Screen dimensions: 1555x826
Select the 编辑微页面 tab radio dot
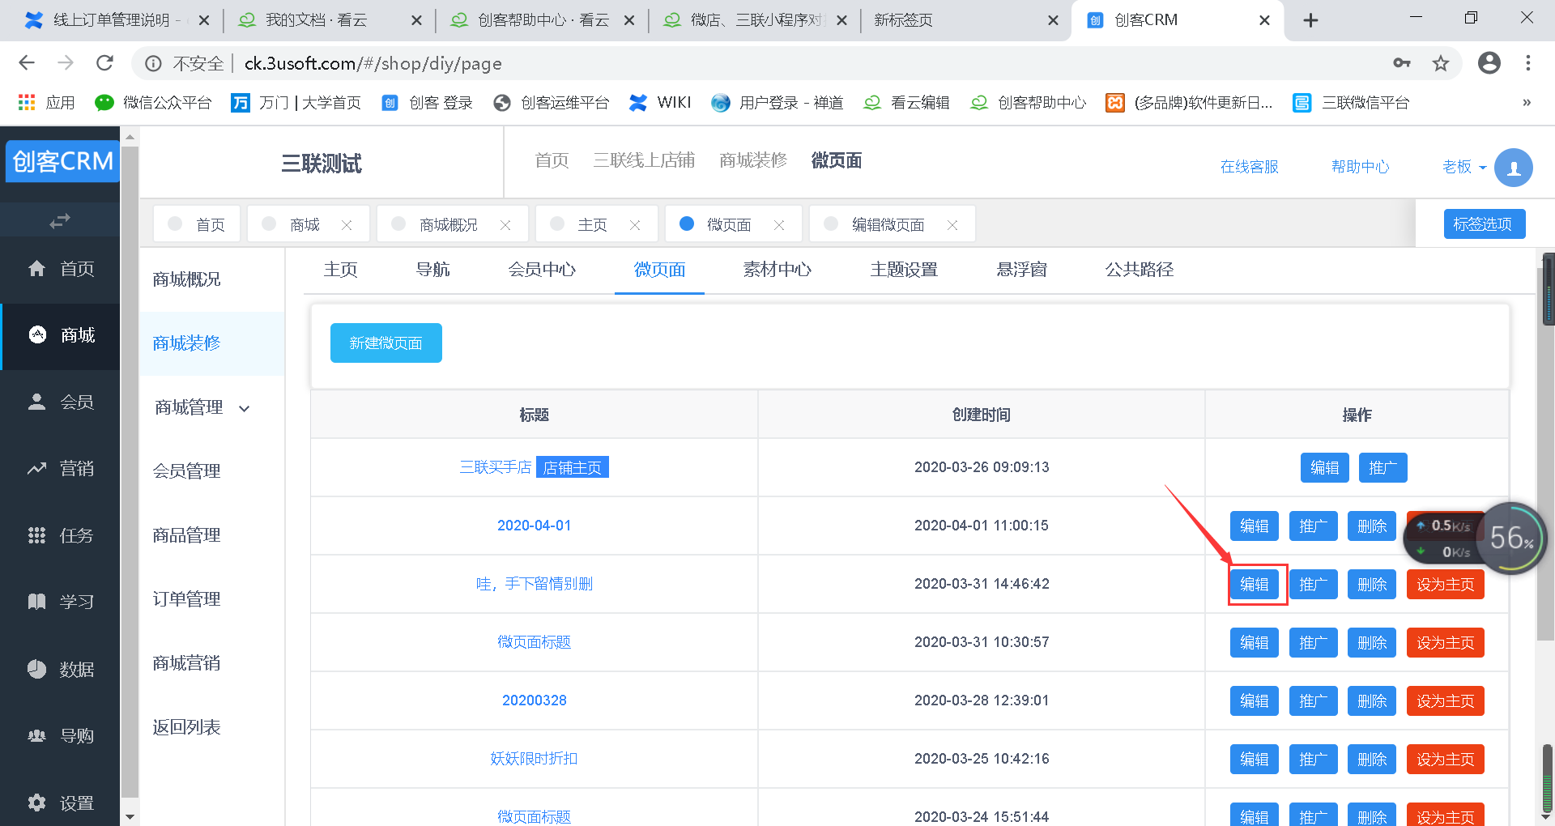[x=831, y=224]
